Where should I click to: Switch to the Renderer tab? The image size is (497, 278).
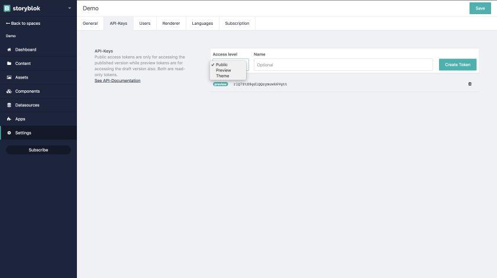point(171,24)
